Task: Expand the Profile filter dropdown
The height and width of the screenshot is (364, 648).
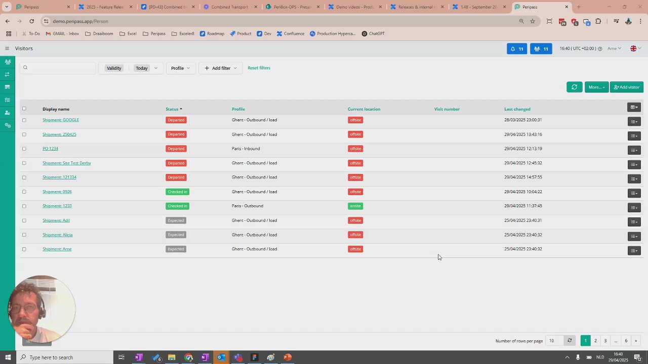Action: click(x=181, y=68)
